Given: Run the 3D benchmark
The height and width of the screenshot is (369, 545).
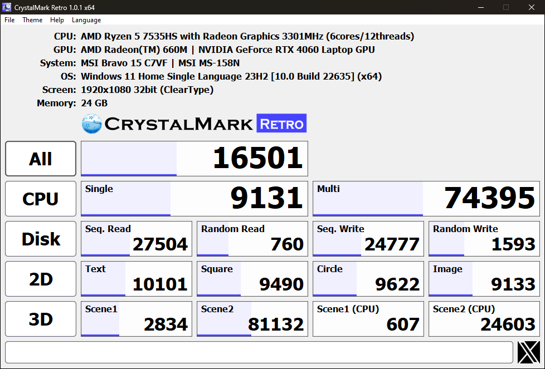Looking at the screenshot, I should (41, 319).
